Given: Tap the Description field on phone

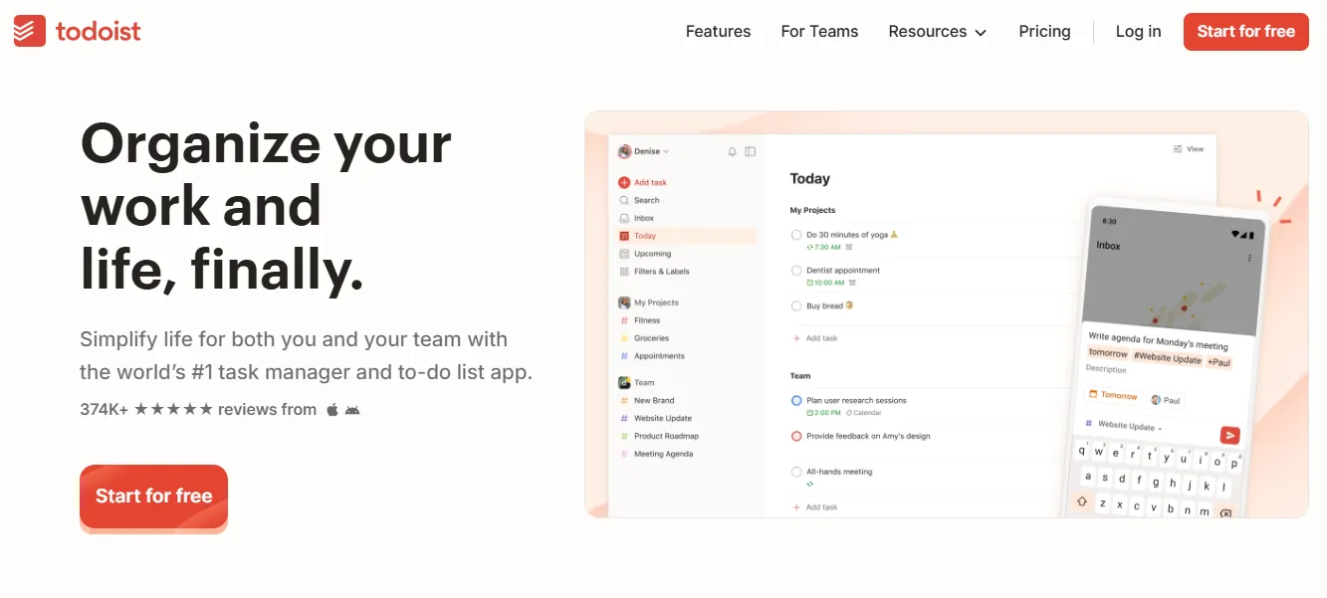Looking at the screenshot, I should click(1106, 369).
